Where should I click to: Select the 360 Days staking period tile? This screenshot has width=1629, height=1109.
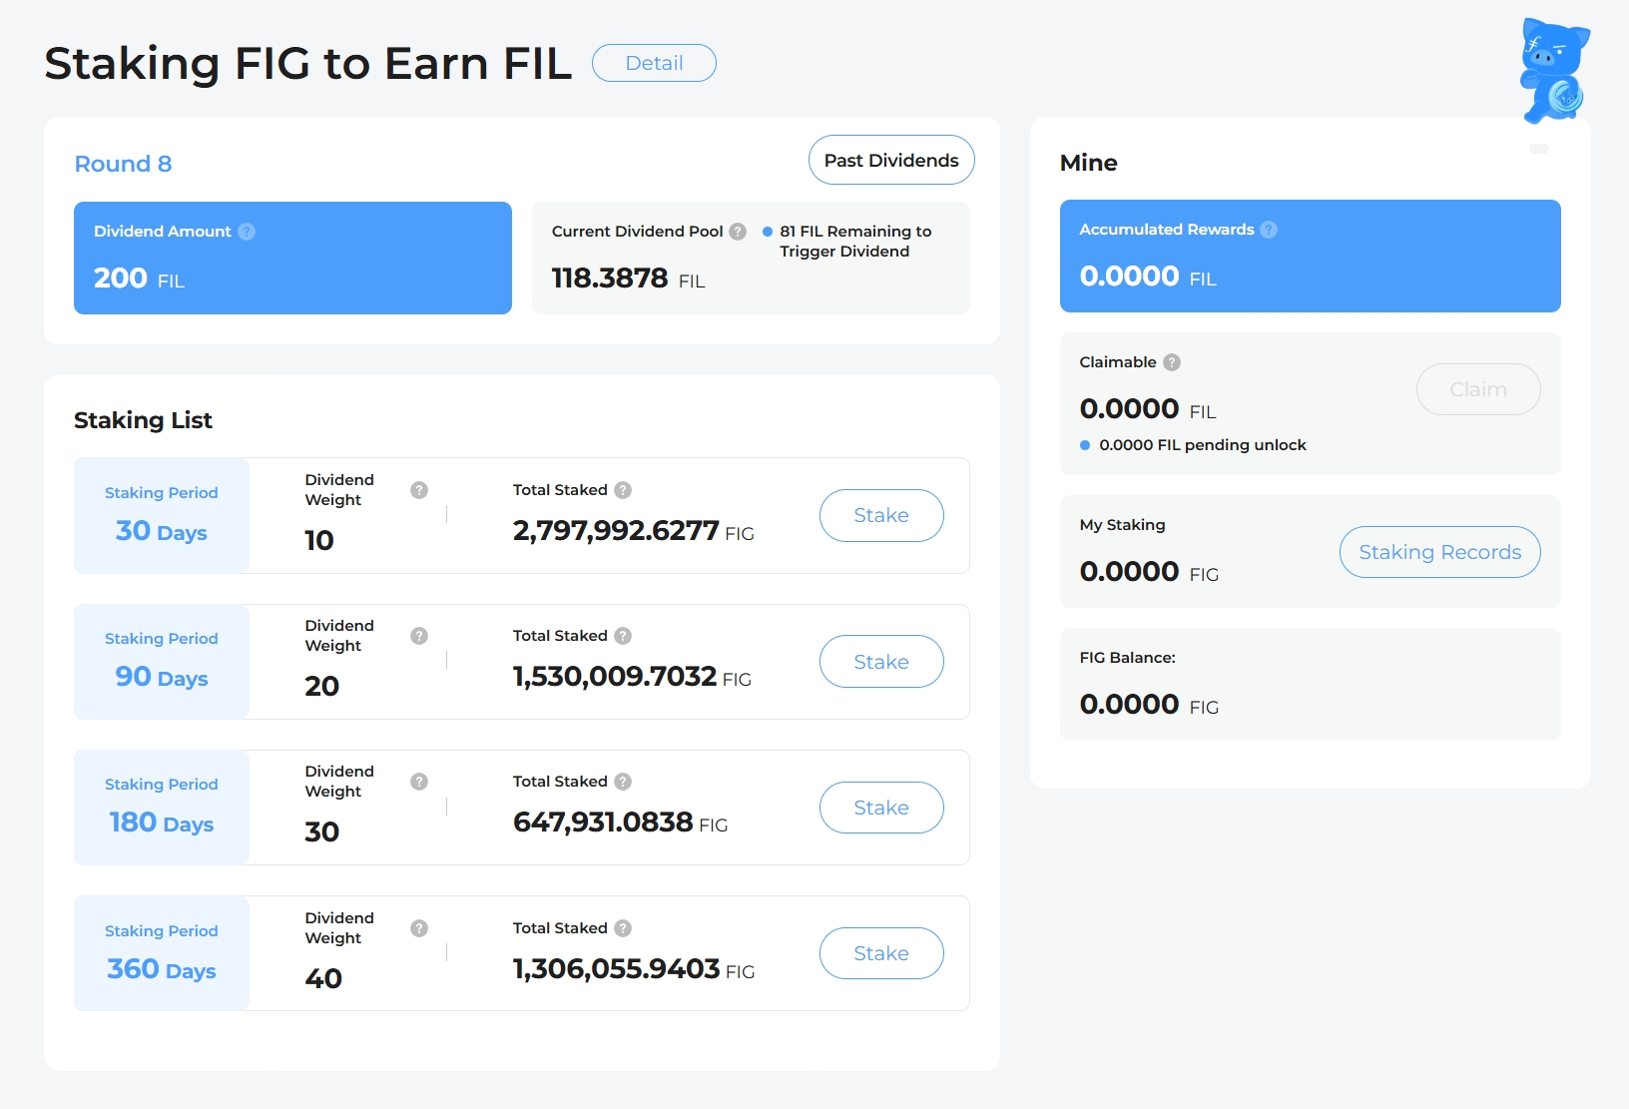162,953
